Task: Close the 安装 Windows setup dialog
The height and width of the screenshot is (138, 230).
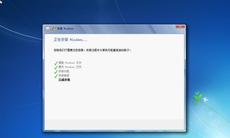Action: click(180, 26)
